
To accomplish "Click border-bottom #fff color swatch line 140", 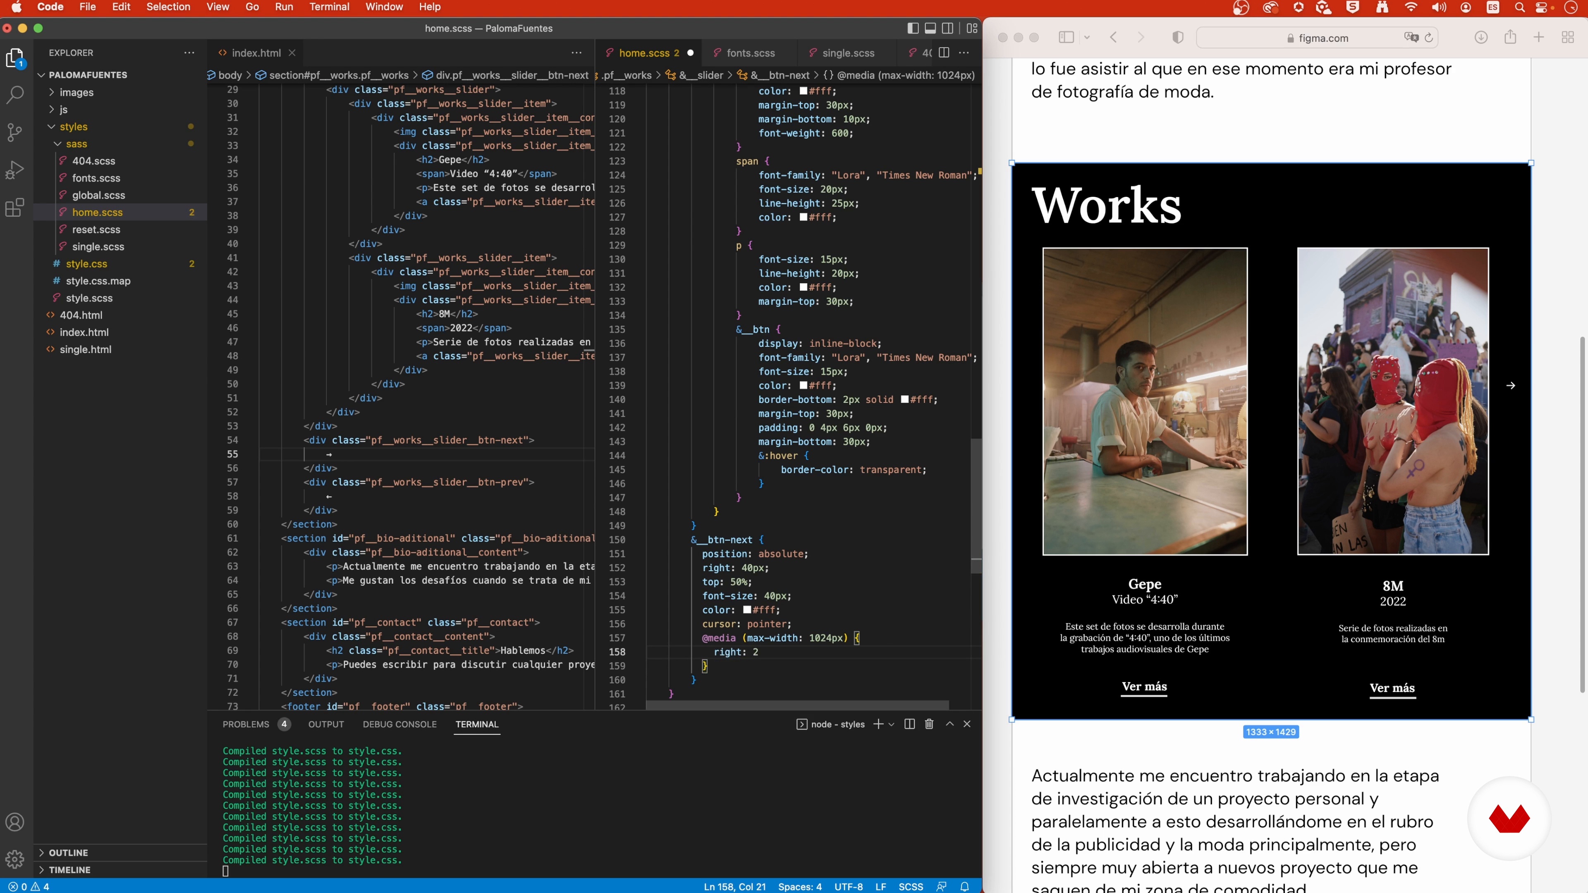I will [905, 400].
